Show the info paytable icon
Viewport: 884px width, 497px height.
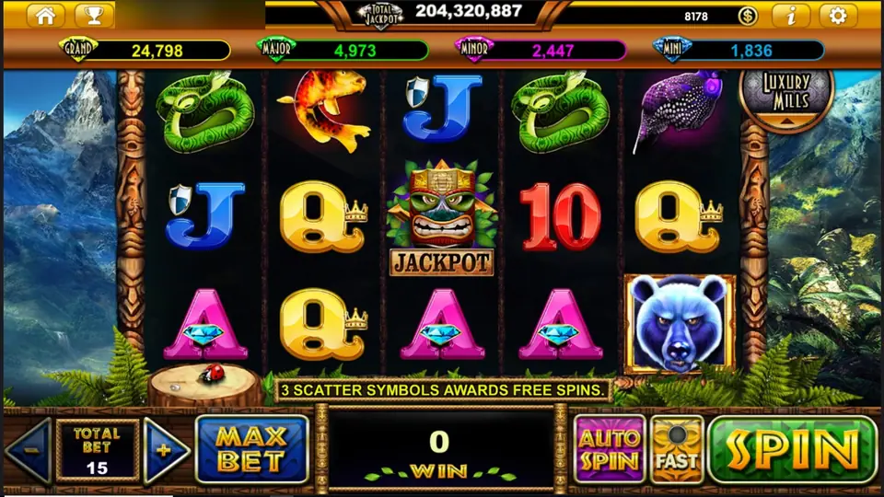(790, 16)
